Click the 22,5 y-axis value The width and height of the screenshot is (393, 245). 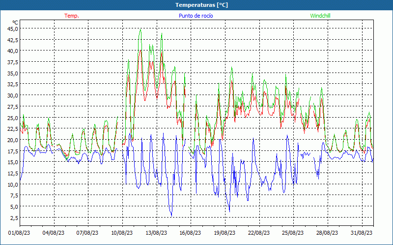pos(12,129)
